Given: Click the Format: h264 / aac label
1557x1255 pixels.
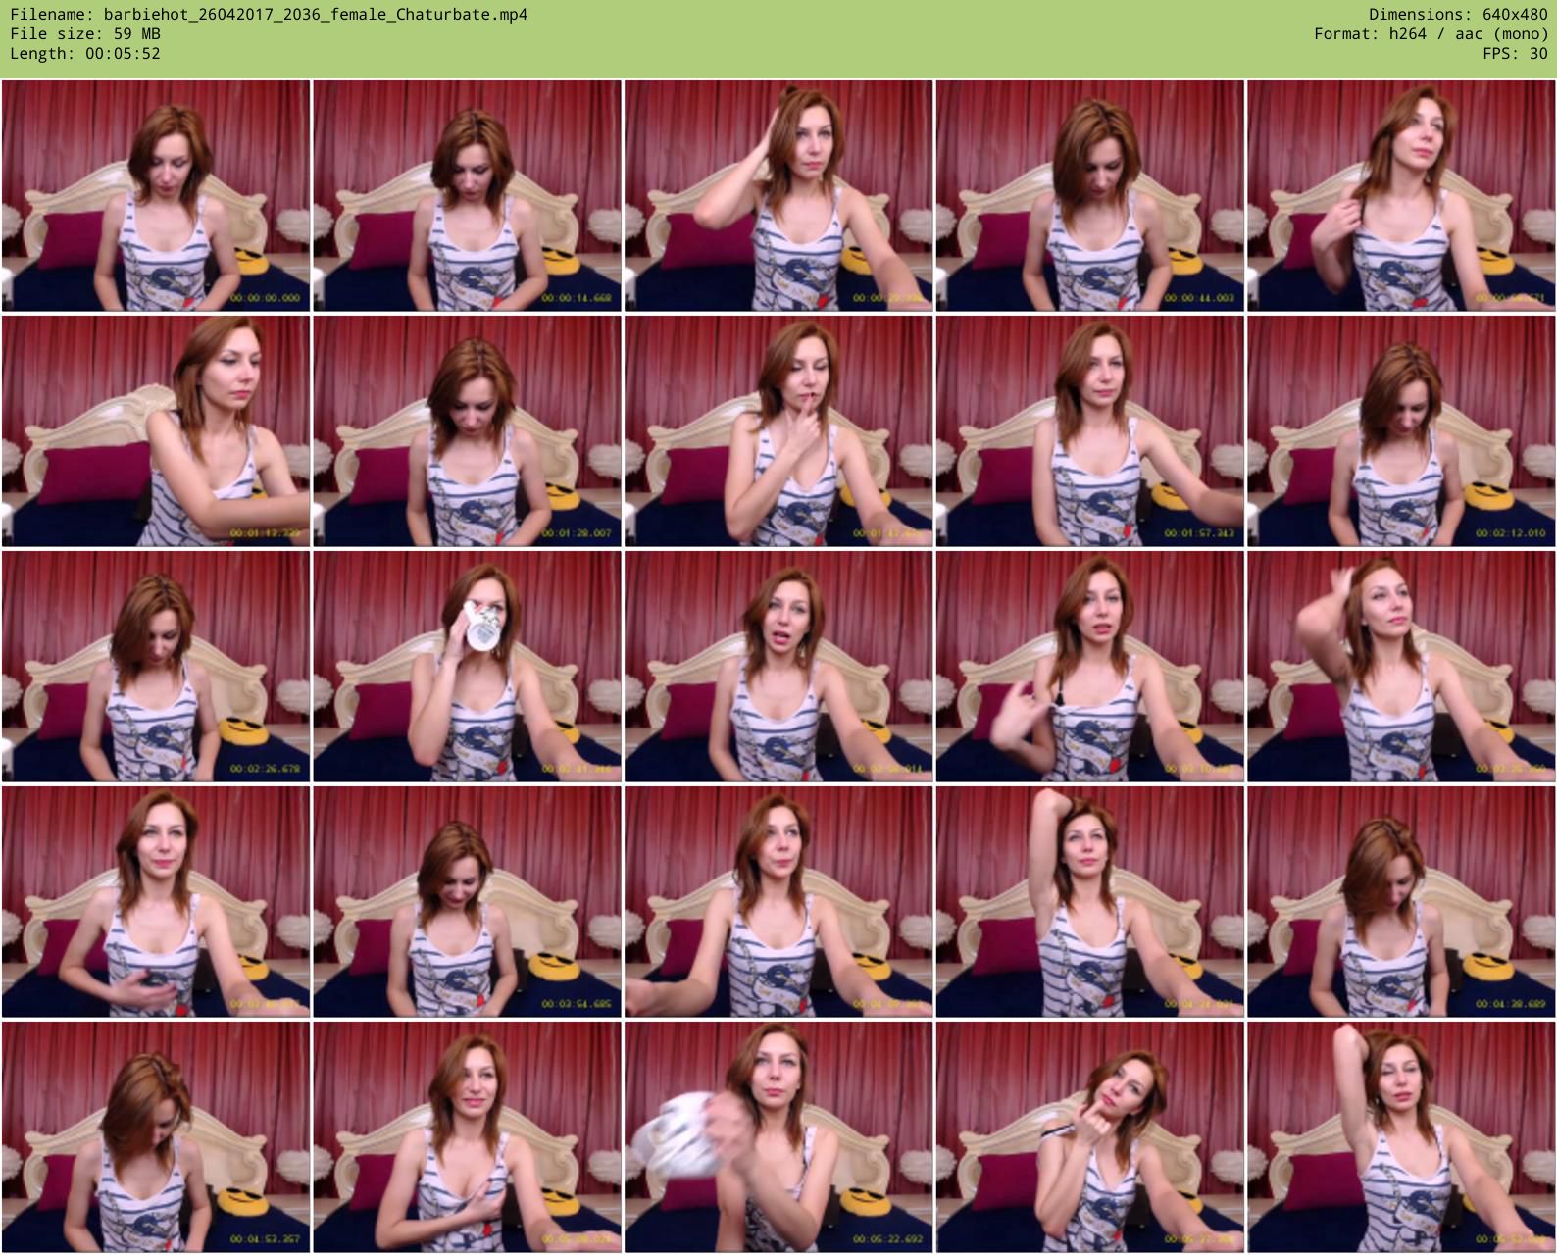Looking at the screenshot, I should [x=1431, y=34].
